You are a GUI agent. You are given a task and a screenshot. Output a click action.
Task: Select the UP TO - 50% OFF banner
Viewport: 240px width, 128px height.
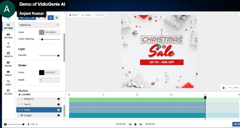pyautogui.click(x=162, y=62)
